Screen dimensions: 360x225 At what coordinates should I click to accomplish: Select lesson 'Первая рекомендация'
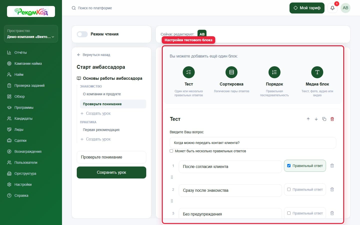click(101, 130)
